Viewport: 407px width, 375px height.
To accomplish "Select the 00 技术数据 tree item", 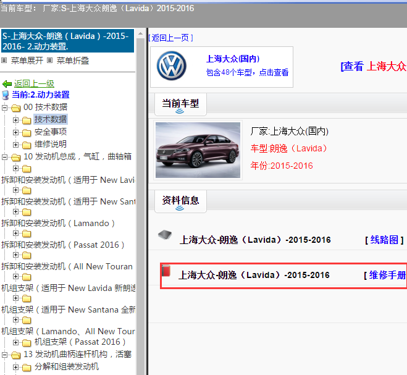I will 46,107.
